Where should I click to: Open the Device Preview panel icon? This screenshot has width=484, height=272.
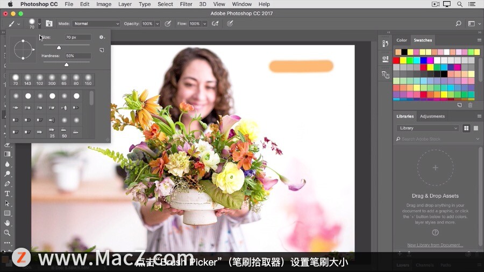385,74
